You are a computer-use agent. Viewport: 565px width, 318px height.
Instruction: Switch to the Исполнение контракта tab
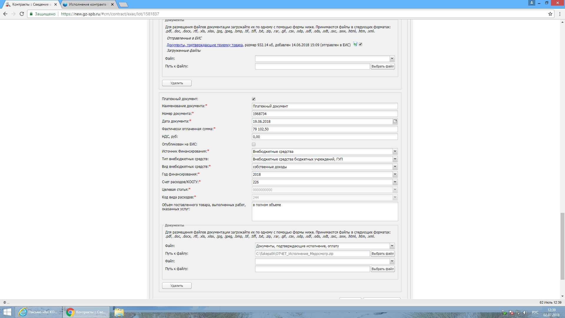click(87, 4)
